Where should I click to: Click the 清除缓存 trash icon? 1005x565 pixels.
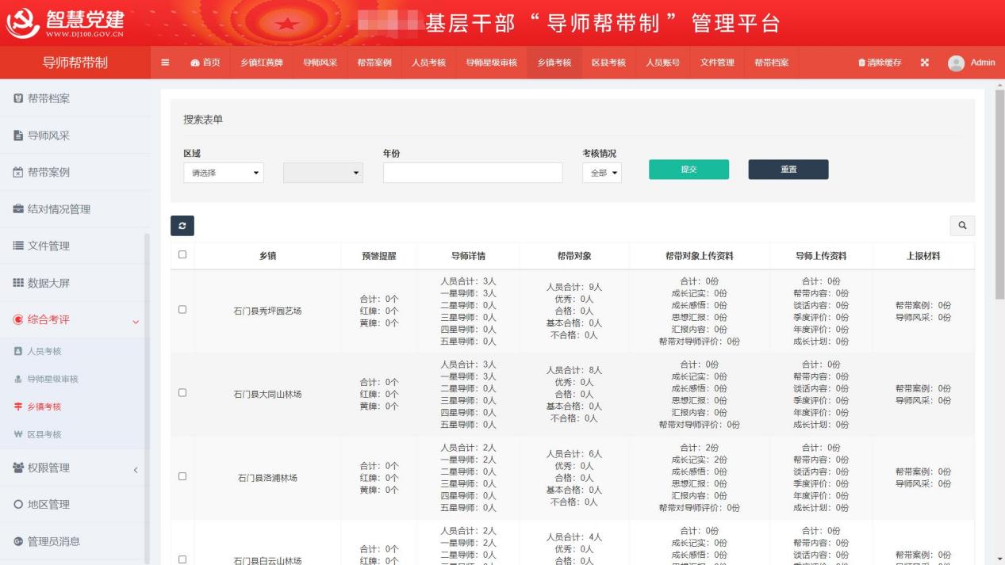862,63
